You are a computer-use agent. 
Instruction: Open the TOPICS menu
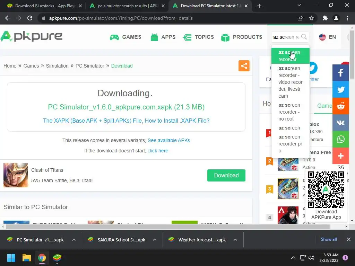(x=198, y=37)
